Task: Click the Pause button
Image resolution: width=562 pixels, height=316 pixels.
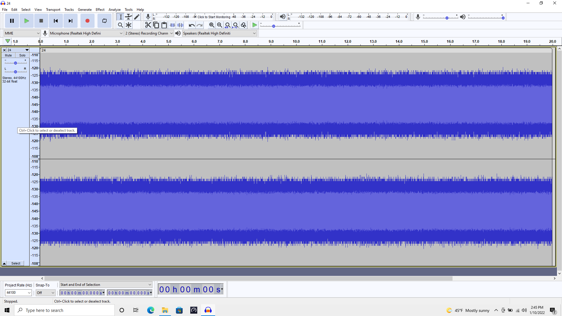Action: coord(12,21)
